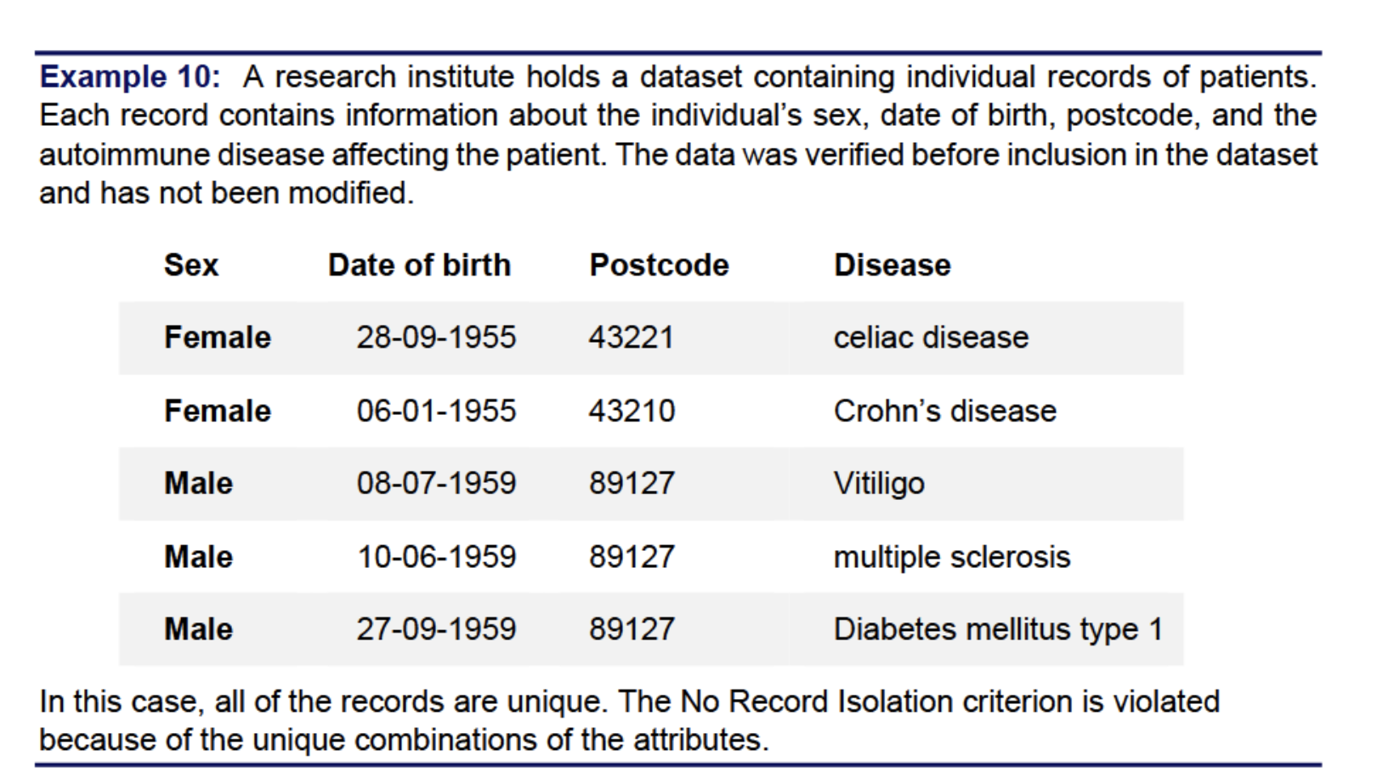Click the Disease column header
1377x784 pixels.
point(892,265)
